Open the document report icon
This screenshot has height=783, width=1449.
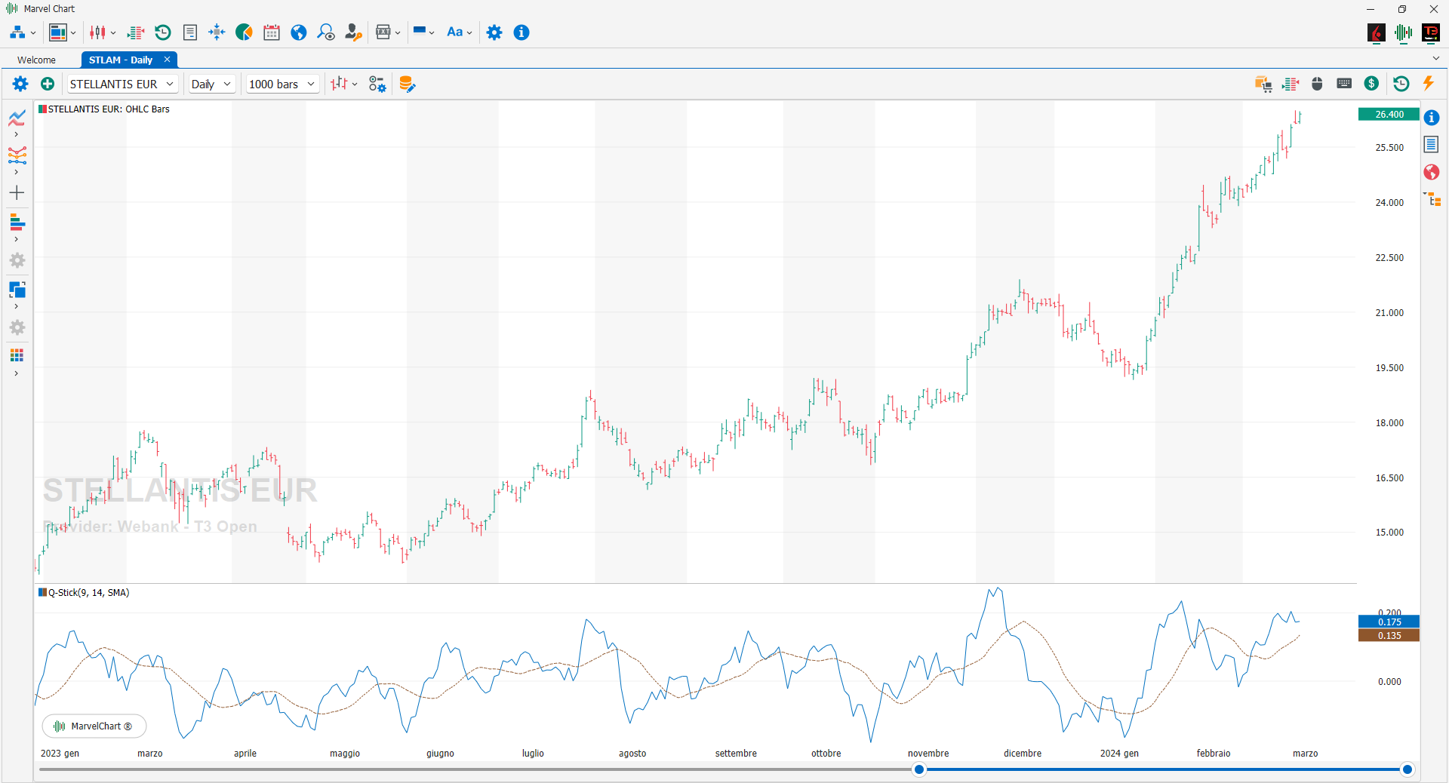click(190, 32)
